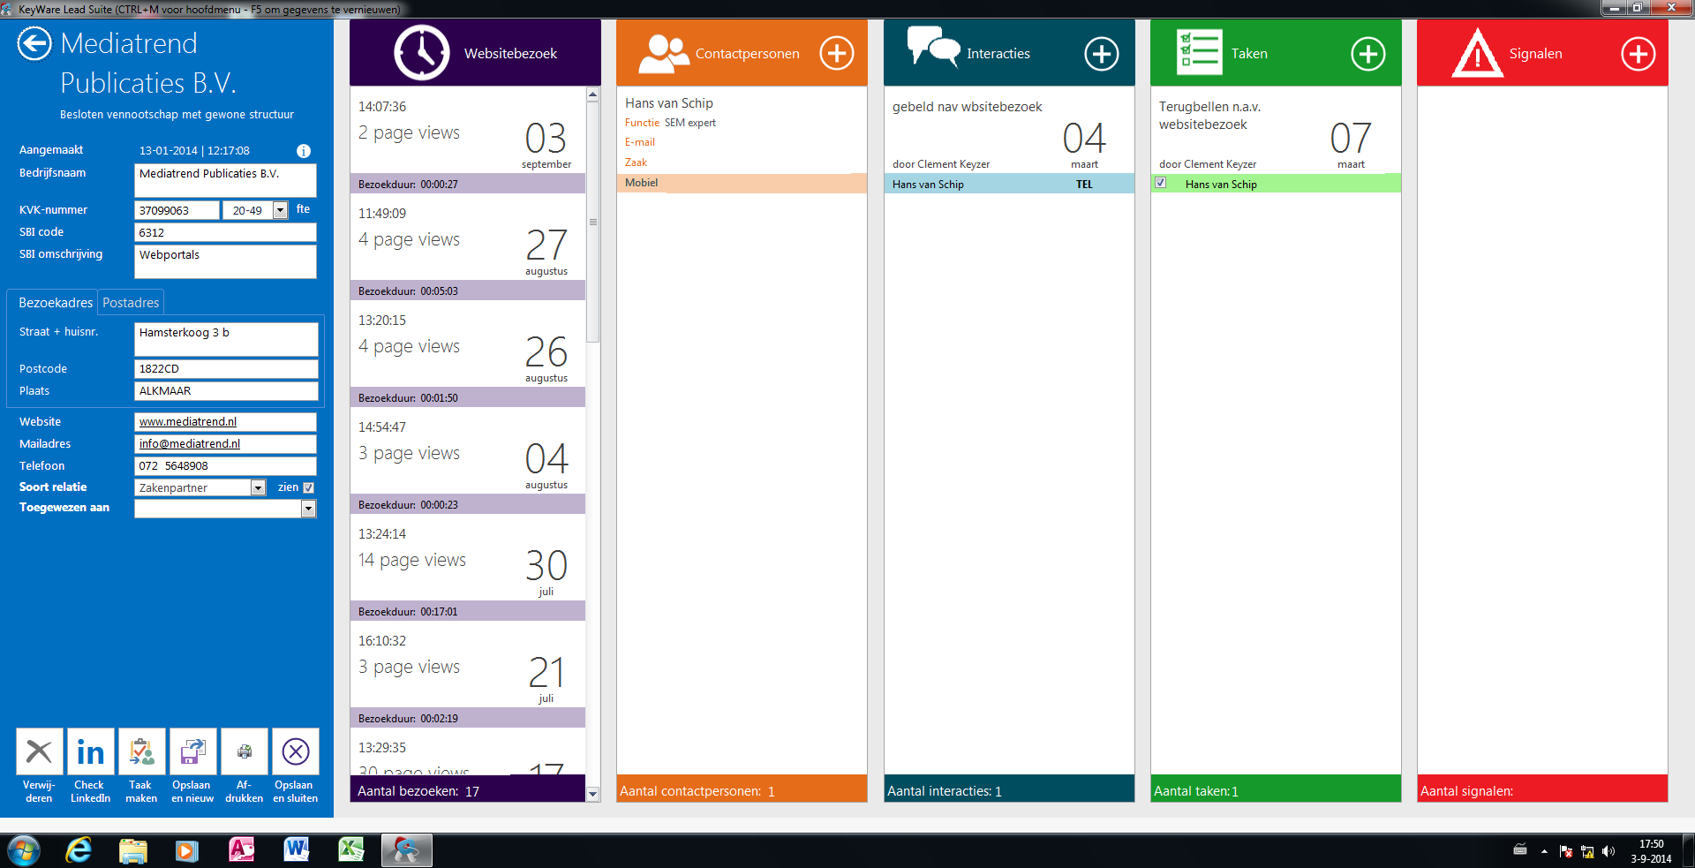Show hidden system tray icons arrow
Screen dimensions: 1695x868
1544,851
